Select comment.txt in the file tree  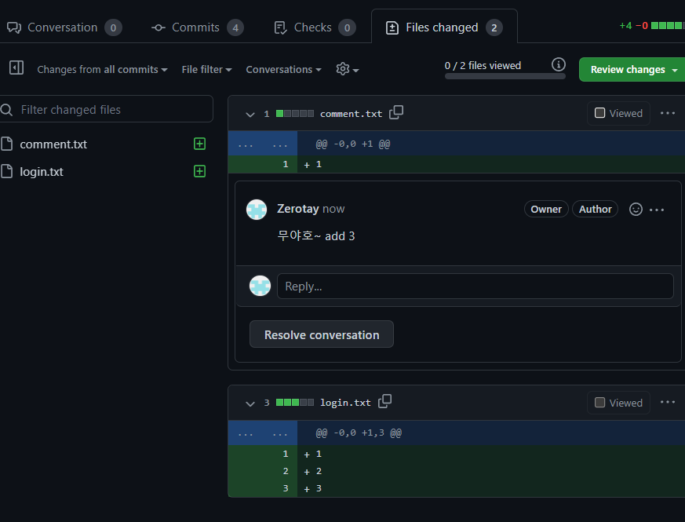pos(53,144)
